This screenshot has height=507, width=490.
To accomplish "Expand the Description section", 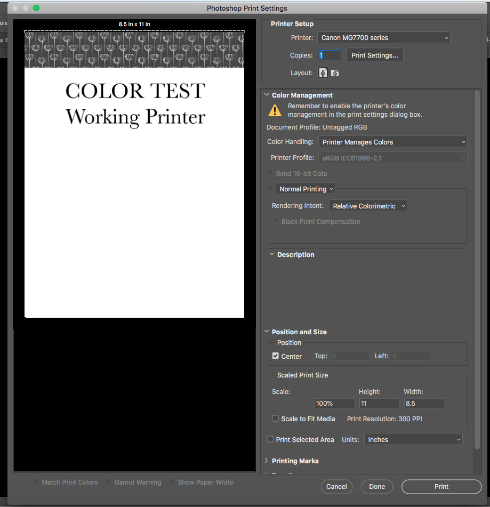I will [x=272, y=254].
